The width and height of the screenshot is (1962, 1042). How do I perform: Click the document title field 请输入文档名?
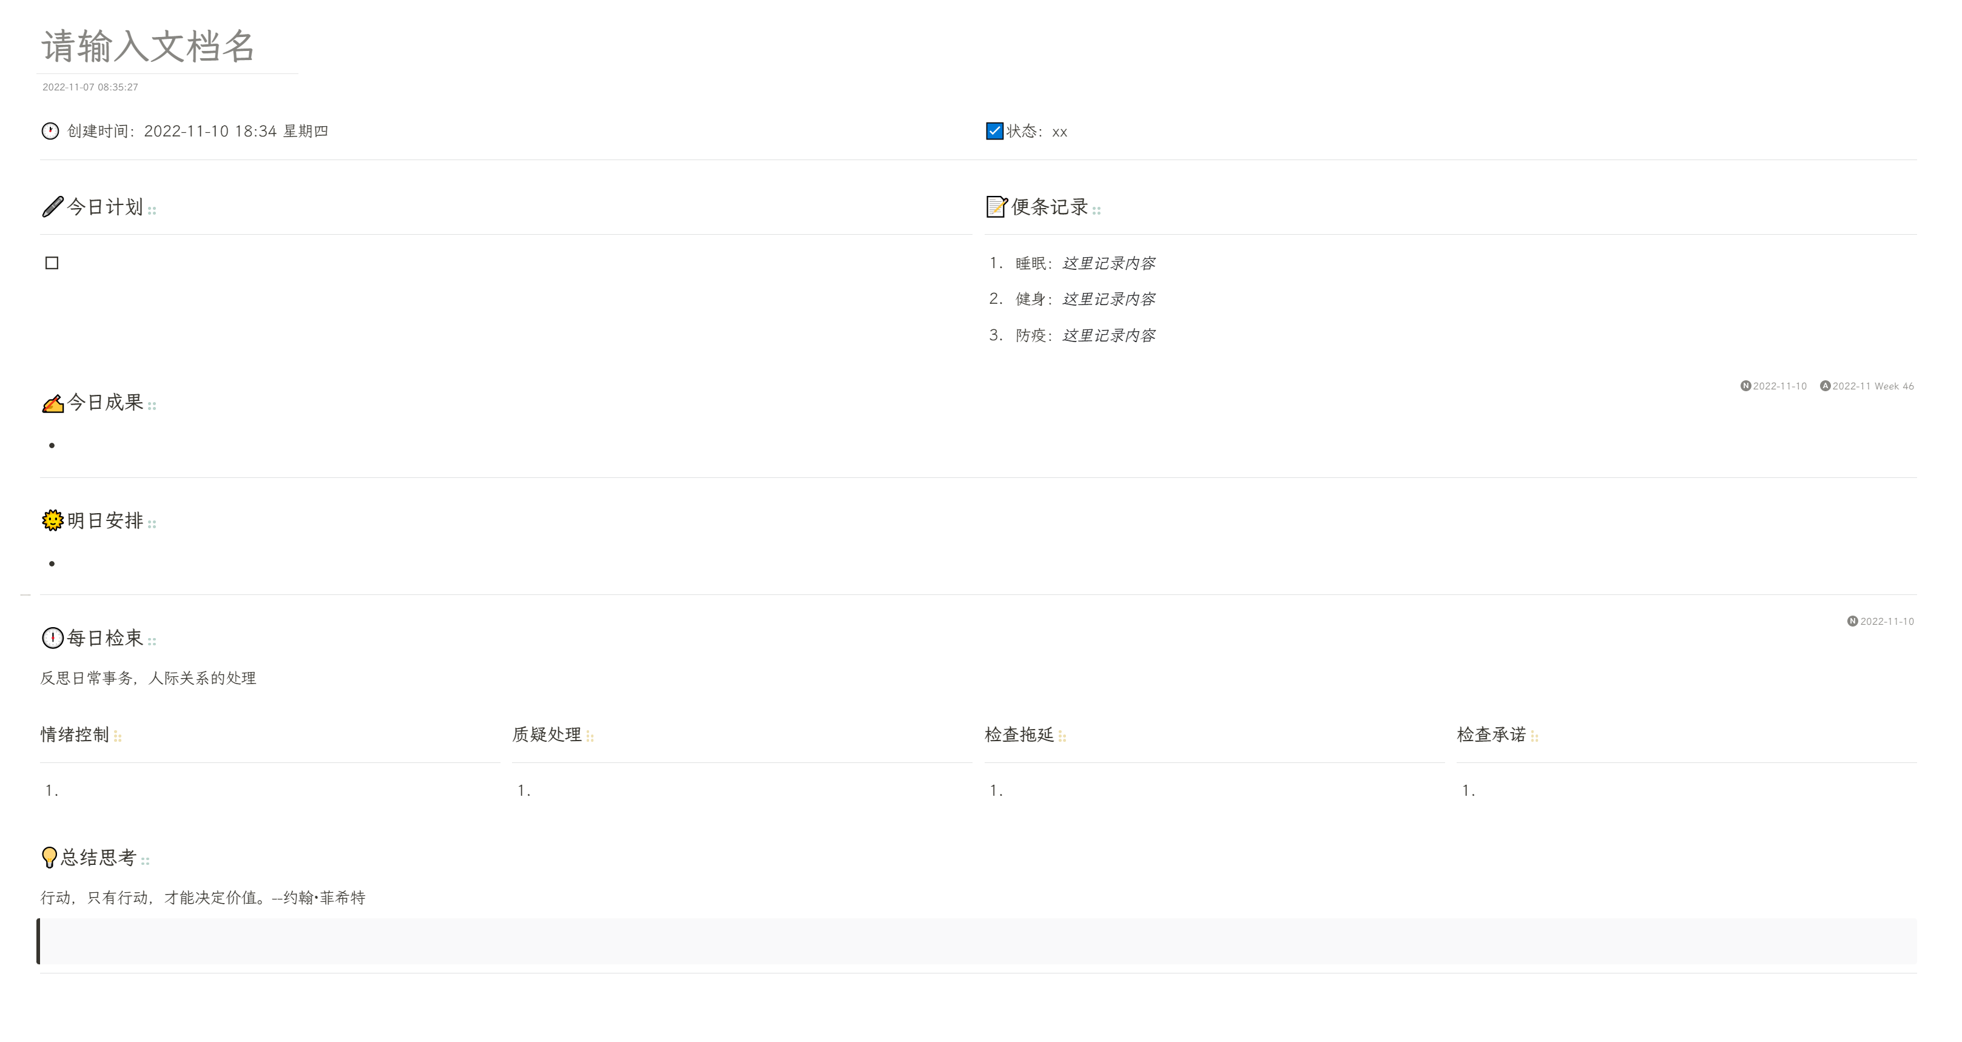[149, 47]
